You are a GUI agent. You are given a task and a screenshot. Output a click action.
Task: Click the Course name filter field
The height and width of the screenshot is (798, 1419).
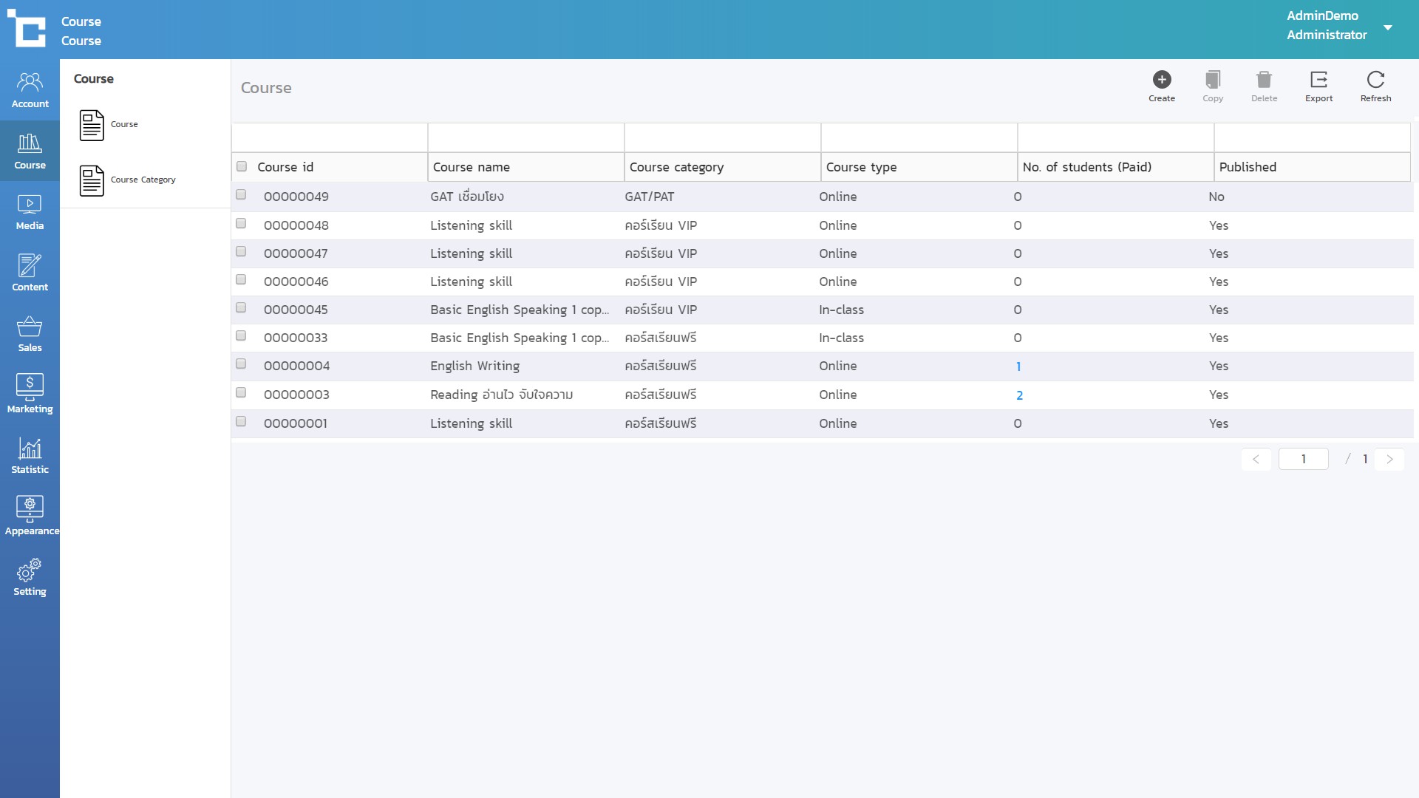pyautogui.click(x=525, y=137)
